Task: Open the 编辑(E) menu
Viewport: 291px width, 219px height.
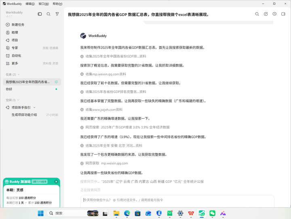Action: click(x=30, y=4)
